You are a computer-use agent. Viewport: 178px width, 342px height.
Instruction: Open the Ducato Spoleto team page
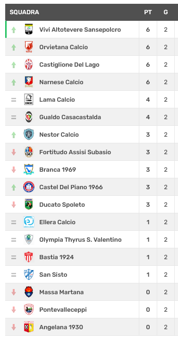[x=62, y=205]
